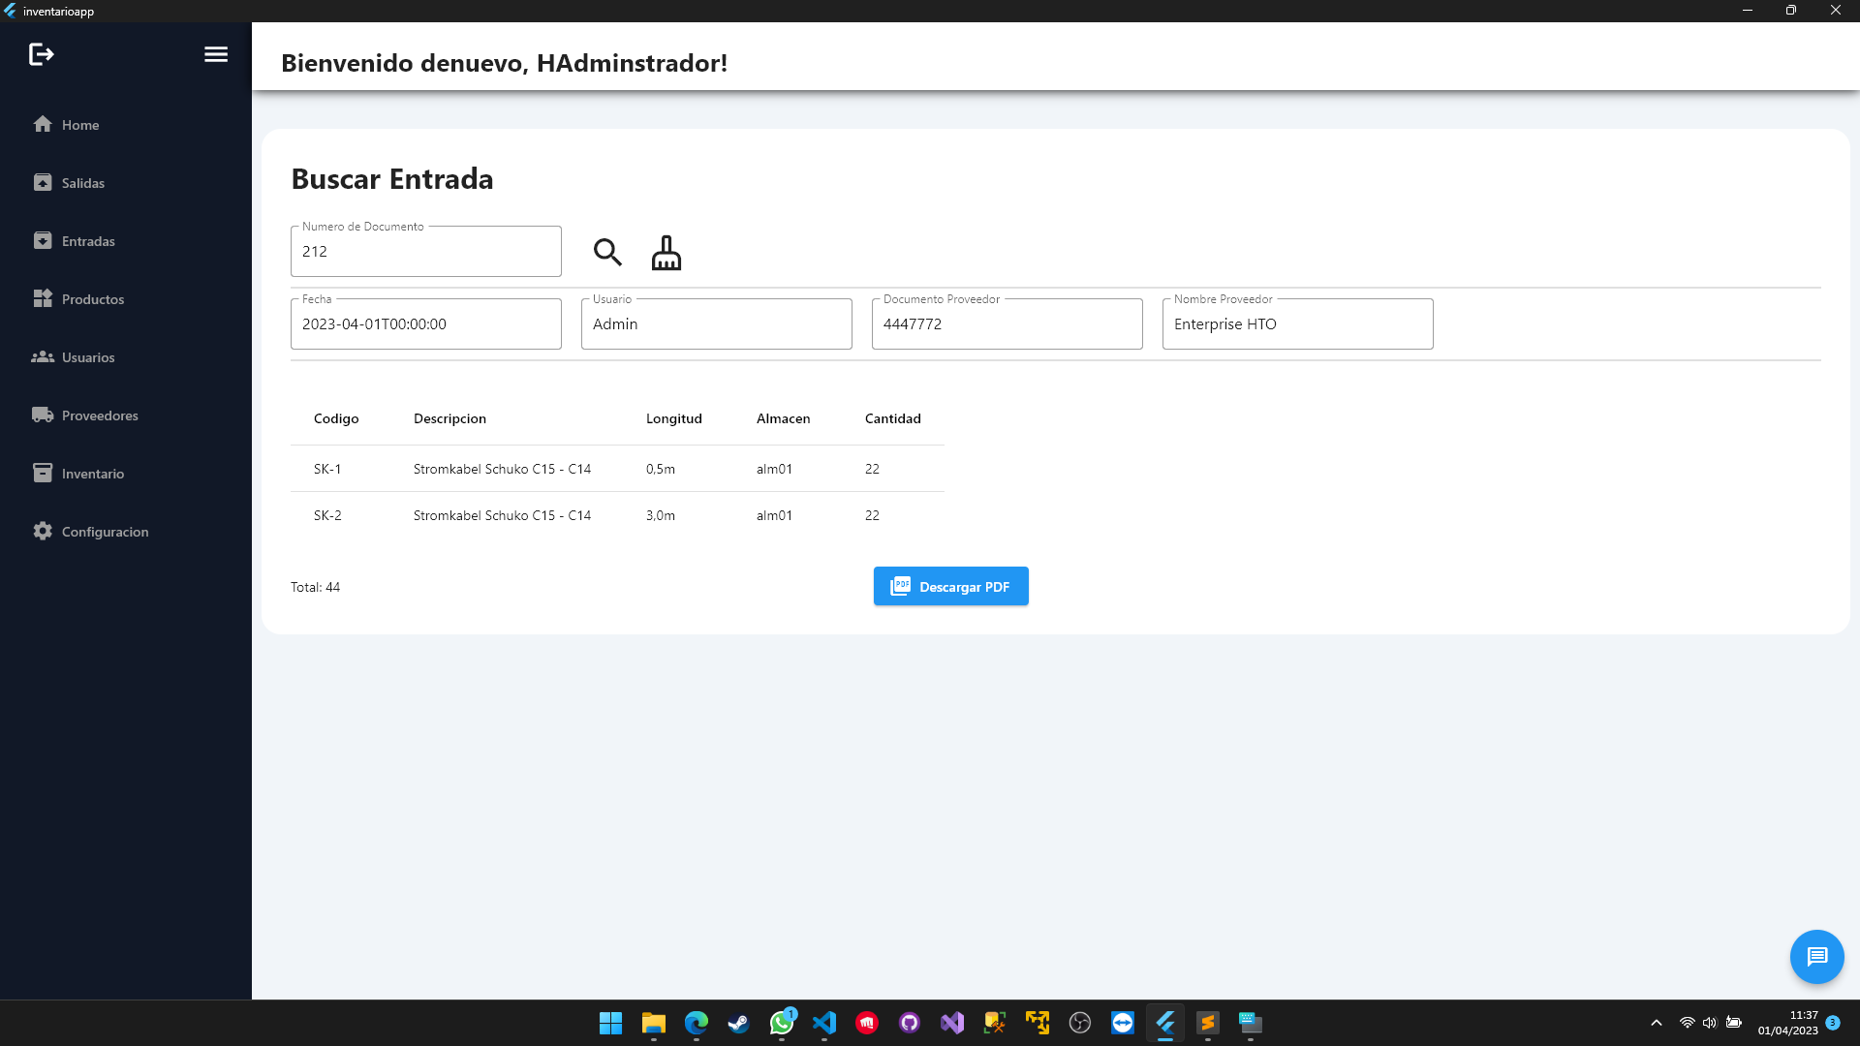The image size is (1860, 1046).
Task: Open the volume tray icon
Action: click(x=1710, y=1023)
